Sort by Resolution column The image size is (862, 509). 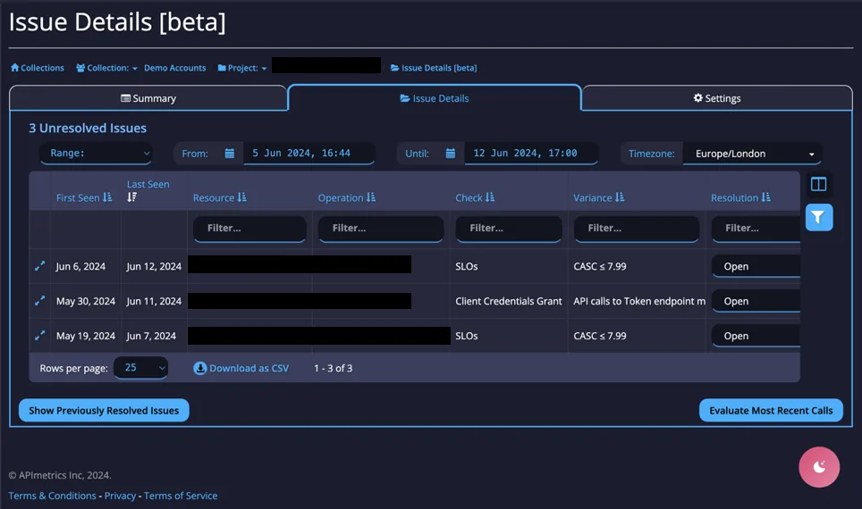tap(740, 197)
